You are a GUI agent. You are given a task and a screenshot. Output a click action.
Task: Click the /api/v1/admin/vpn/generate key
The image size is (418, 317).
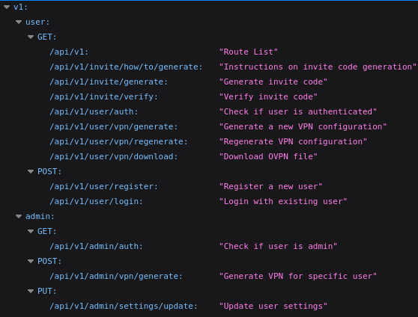click(x=116, y=277)
